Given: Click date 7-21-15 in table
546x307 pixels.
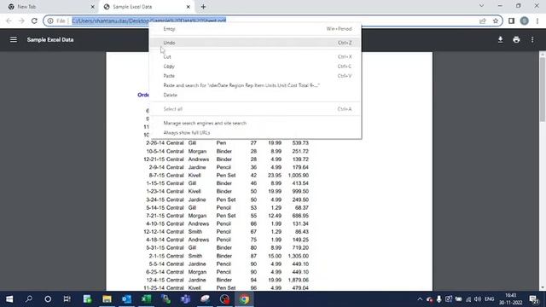Looking at the screenshot, I should tap(156, 216).
